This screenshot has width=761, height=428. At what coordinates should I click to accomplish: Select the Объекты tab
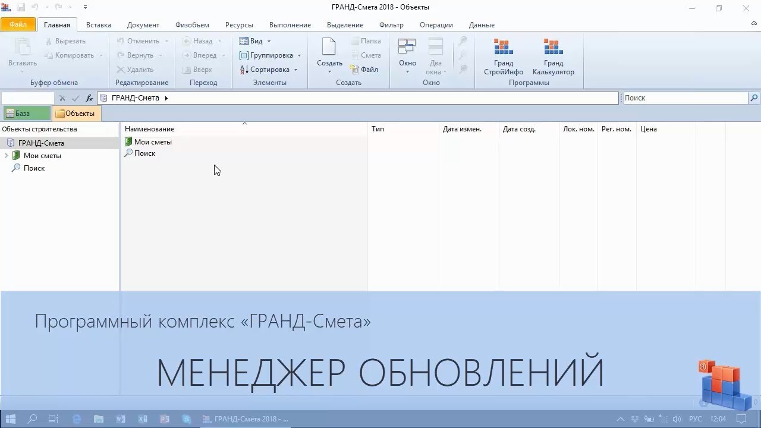tap(76, 114)
